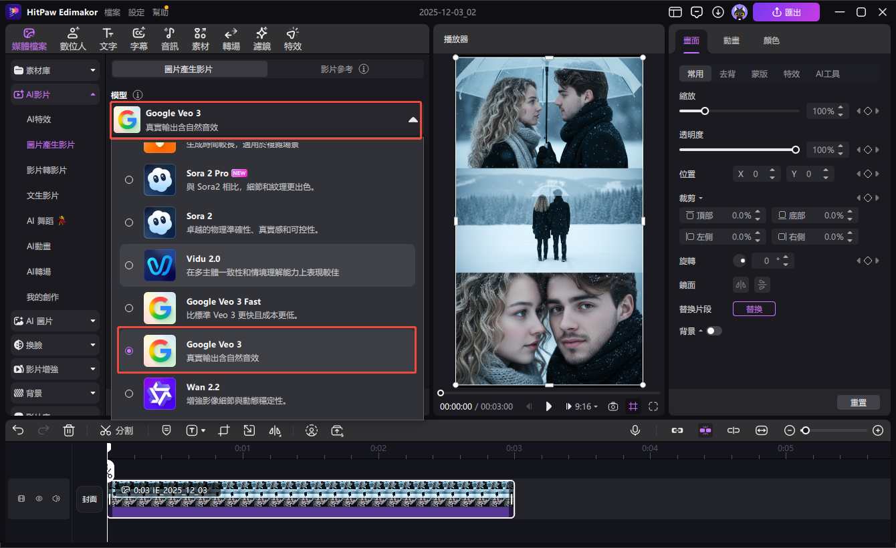Click the 字幕 subtitles tool

(138, 38)
